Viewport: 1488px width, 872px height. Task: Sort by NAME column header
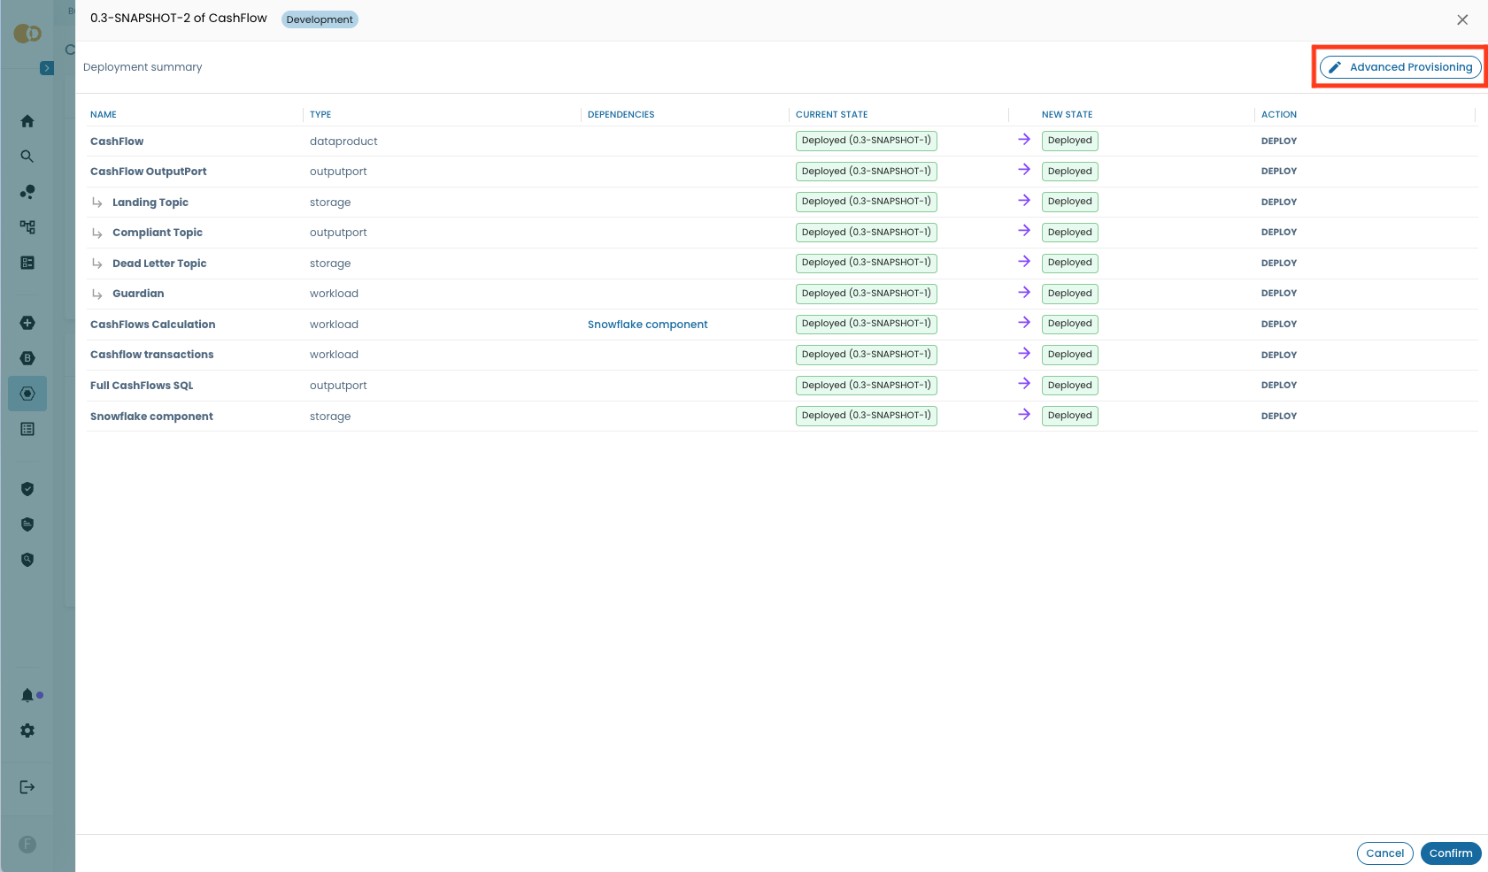click(104, 115)
